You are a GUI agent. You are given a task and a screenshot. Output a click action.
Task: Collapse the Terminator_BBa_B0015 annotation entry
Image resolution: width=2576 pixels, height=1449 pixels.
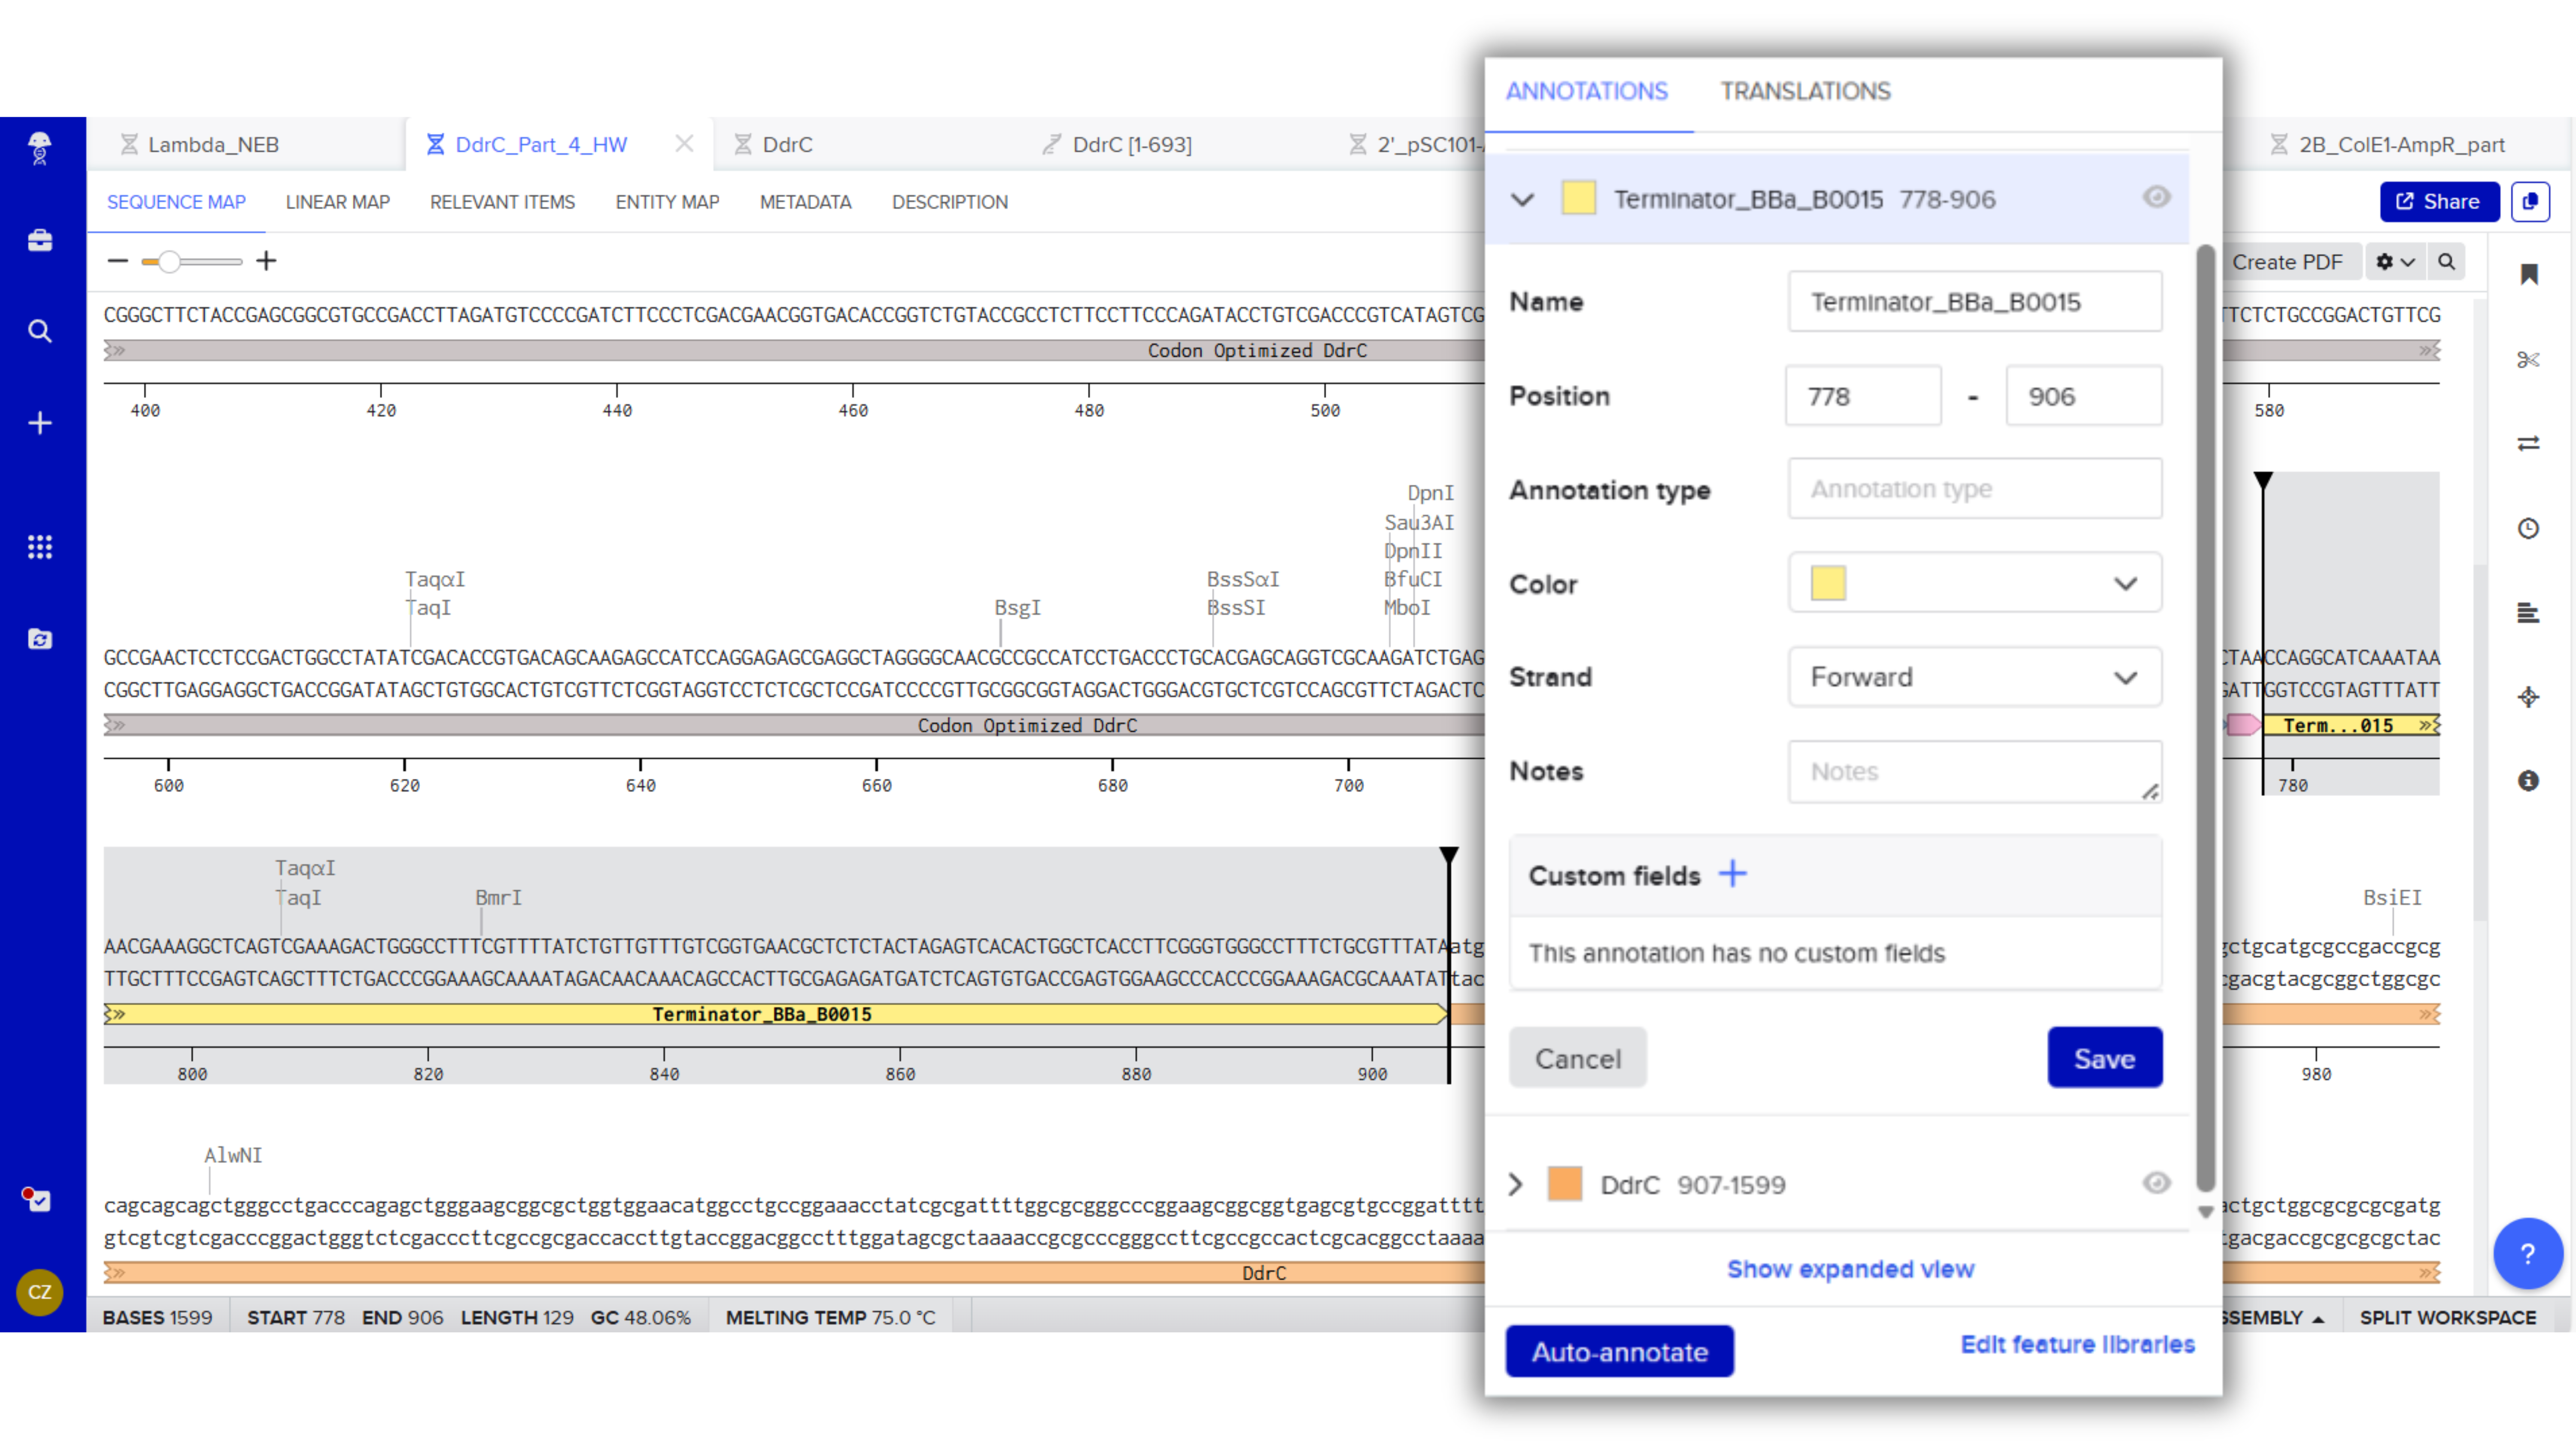click(1522, 199)
